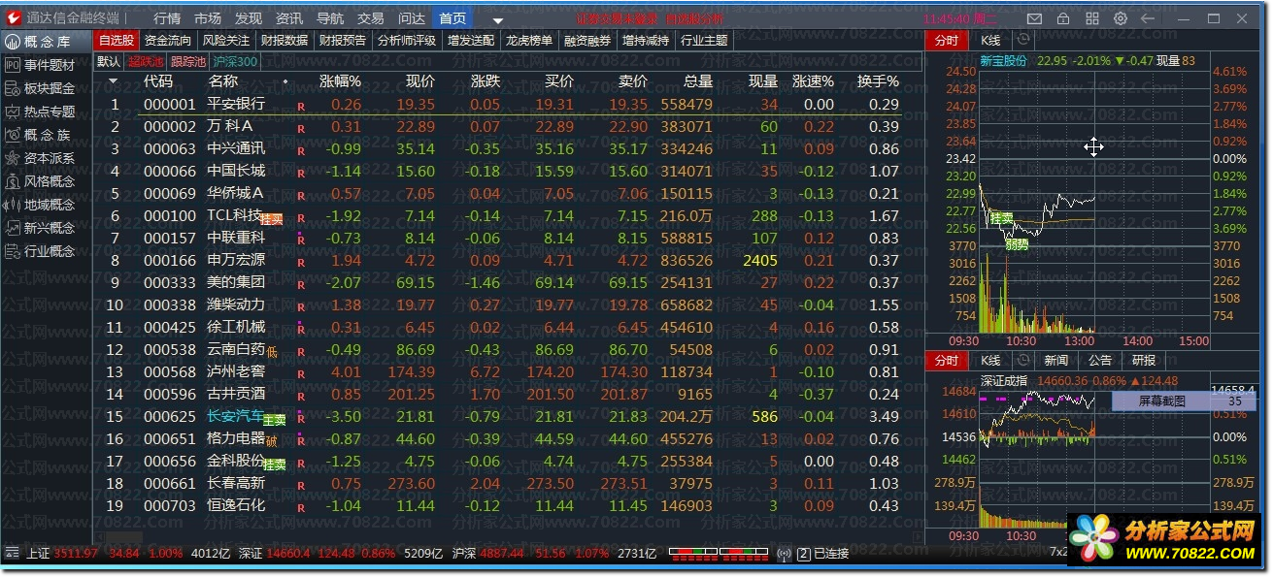1273x577 pixels.
Task: Switch to the 资金流向 tab
Action: point(168,40)
